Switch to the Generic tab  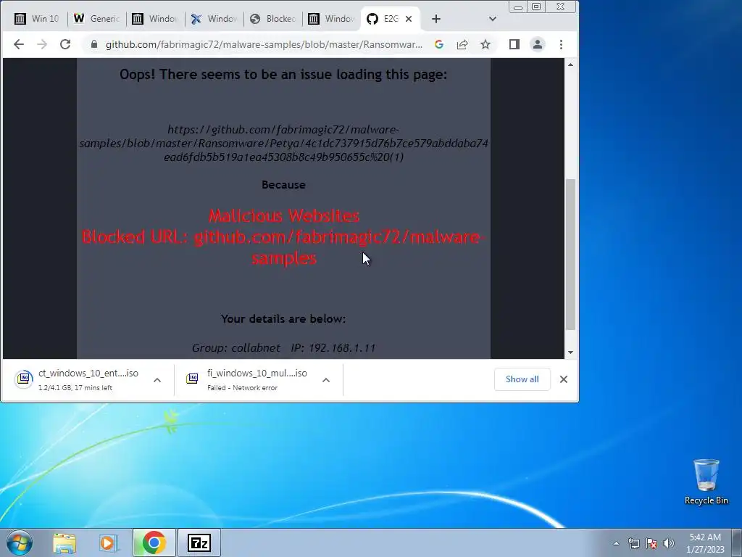[x=96, y=19]
